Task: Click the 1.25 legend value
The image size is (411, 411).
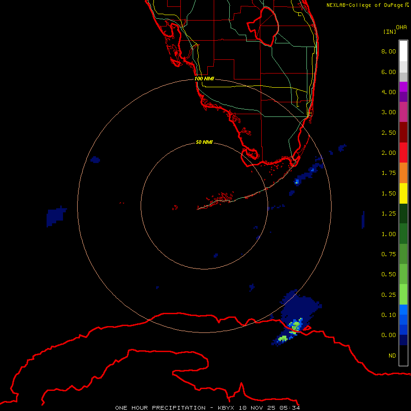Action: click(389, 214)
